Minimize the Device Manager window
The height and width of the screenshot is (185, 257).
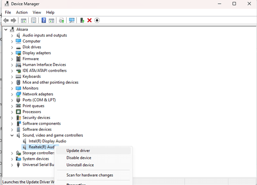219,4
